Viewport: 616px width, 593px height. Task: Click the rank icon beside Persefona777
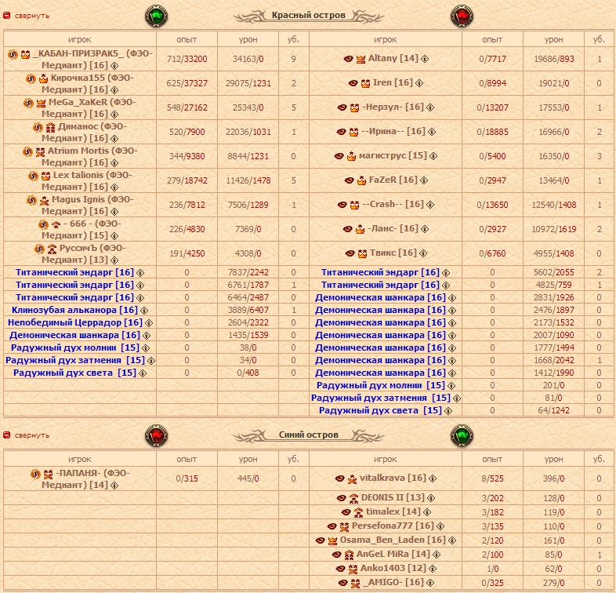point(344,526)
